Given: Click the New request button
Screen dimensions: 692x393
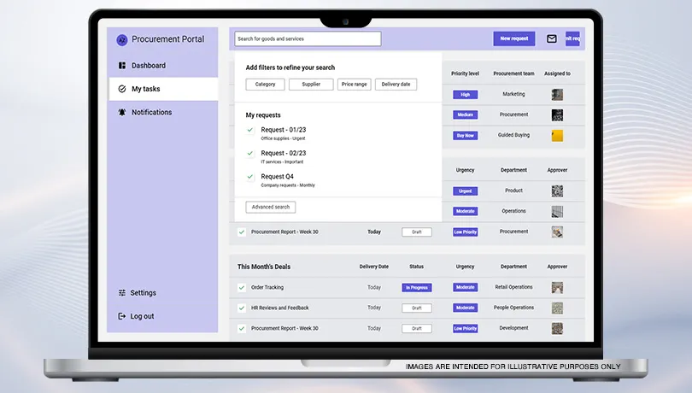Looking at the screenshot, I should pyautogui.click(x=513, y=38).
